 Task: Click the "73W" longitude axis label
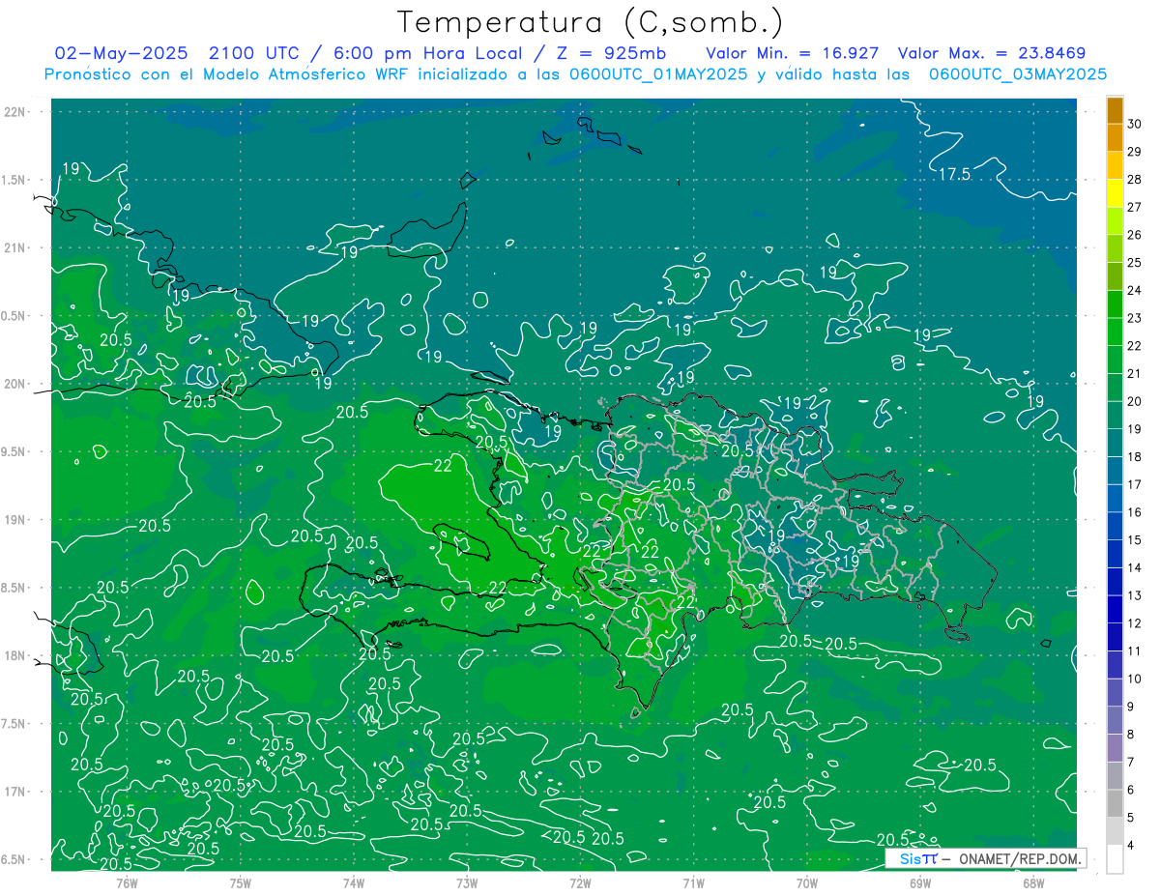(x=467, y=882)
